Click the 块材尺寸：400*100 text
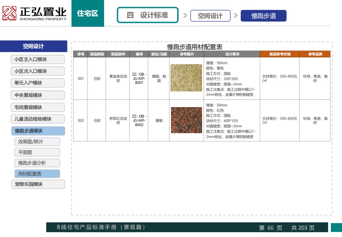 (x=222, y=121)
